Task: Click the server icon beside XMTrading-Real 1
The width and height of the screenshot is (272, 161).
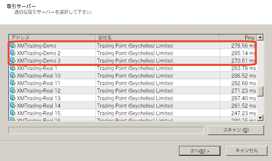Action: 13,68
